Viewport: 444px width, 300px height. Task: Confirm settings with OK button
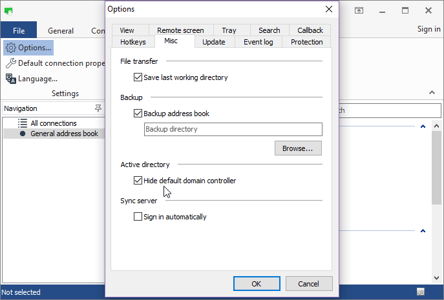(x=257, y=284)
